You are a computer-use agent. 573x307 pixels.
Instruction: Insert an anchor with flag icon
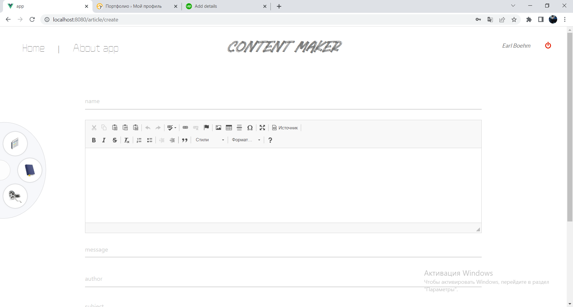(x=206, y=128)
